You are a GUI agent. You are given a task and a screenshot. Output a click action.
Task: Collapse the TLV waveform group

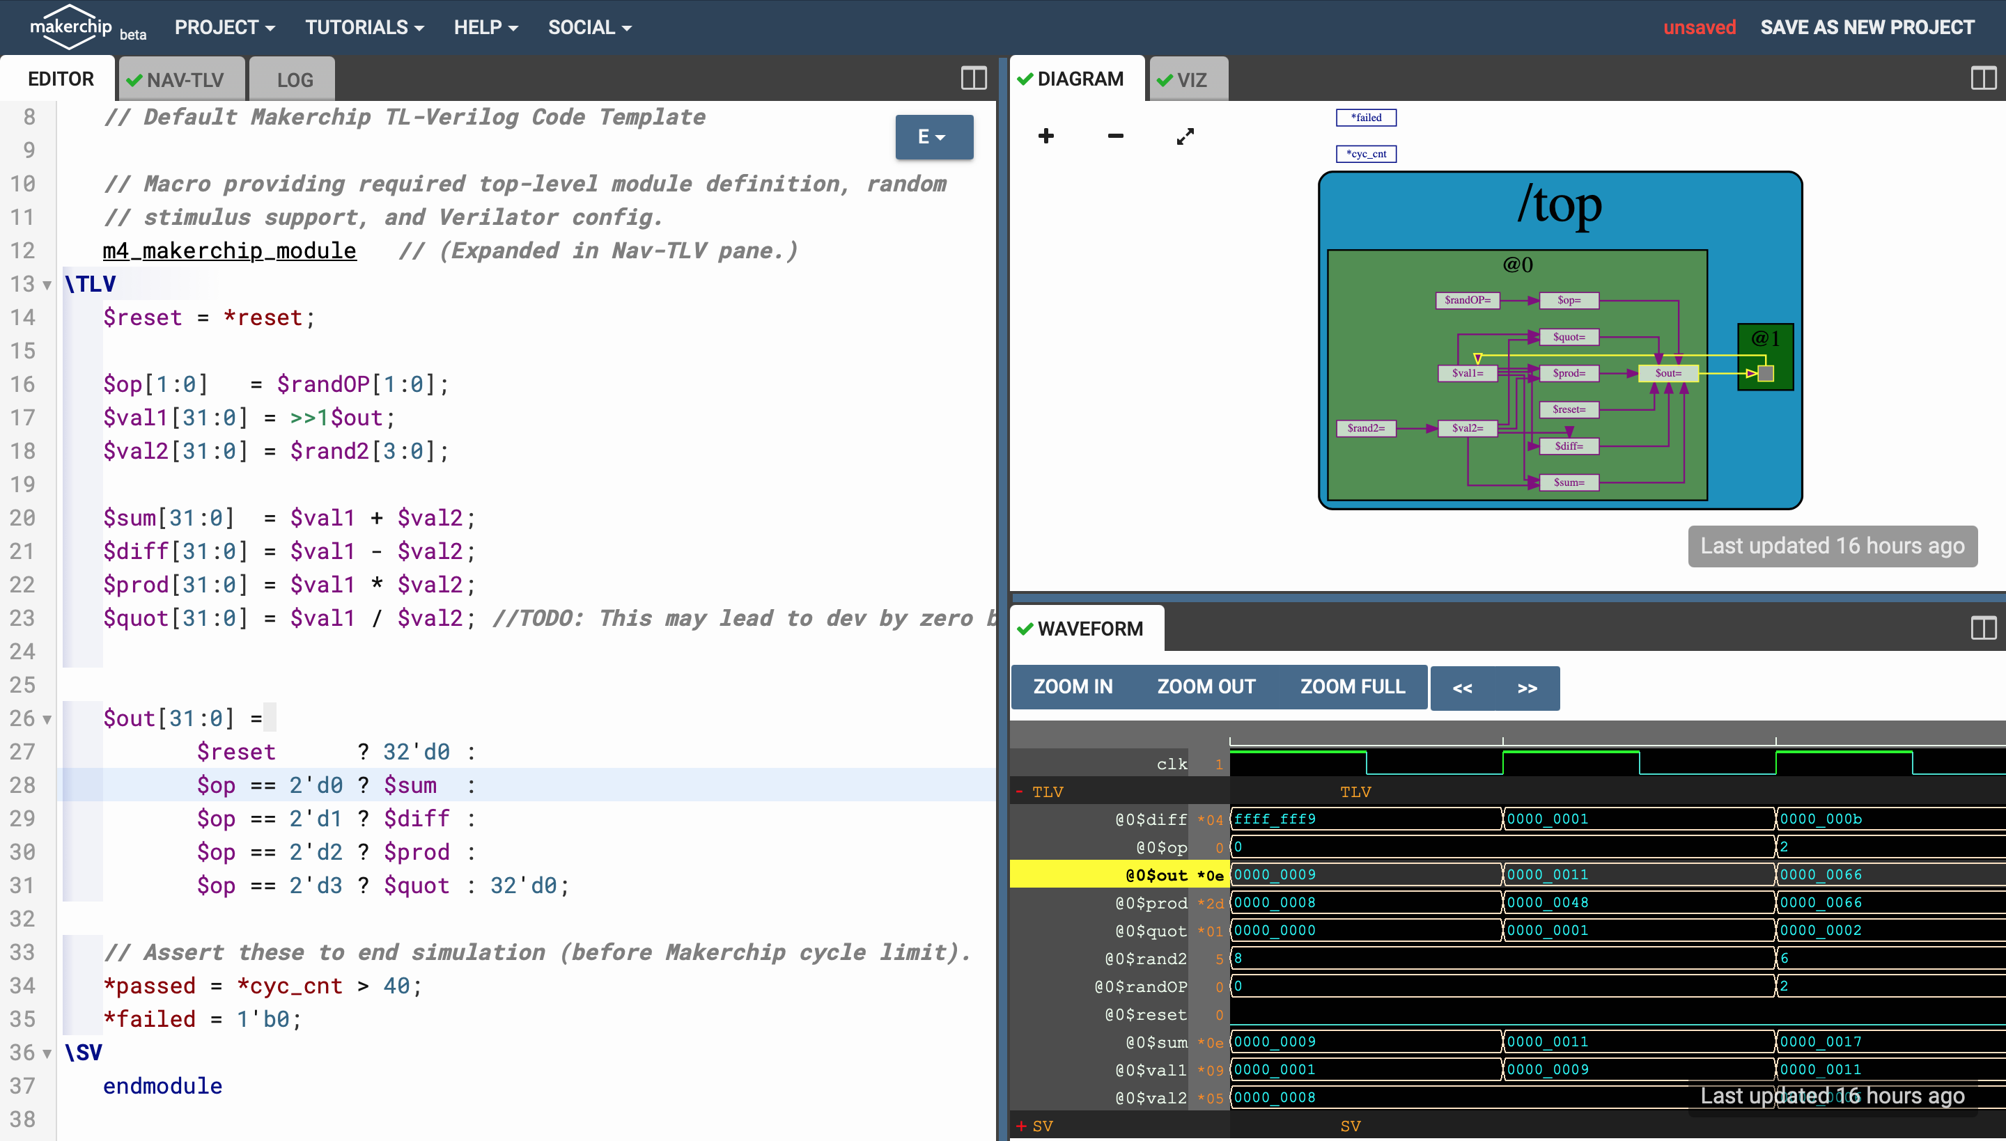(x=1020, y=792)
